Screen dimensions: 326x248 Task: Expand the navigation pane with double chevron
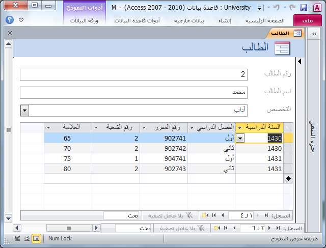pyautogui.click(x=314, y=33)
